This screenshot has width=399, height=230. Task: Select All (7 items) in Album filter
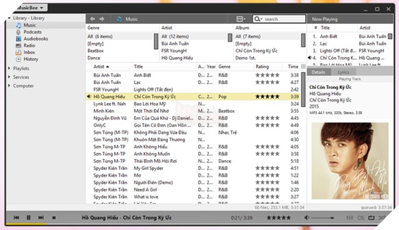coord(248,36)
